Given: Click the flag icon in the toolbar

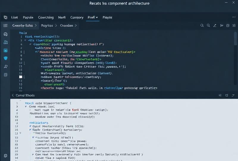Looking at the screenshot, I should point(222,25).
